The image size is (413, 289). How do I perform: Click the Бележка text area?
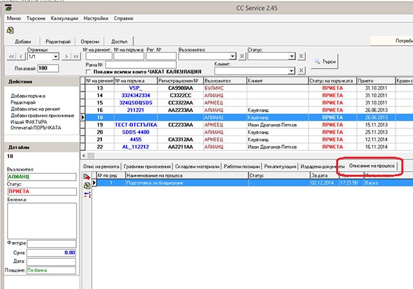tap(42, 221)
